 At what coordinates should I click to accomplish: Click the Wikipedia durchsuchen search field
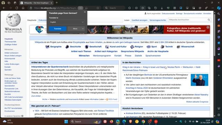click(188, 20)
